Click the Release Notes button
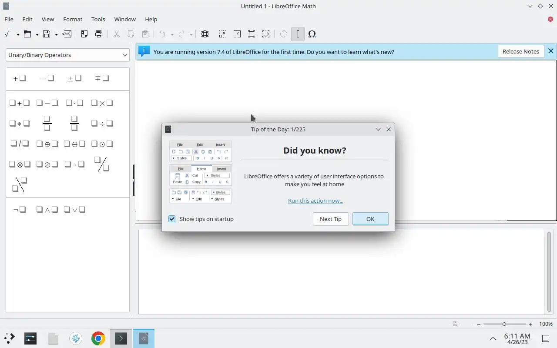The width and height of the screenshot is (557, 348). pyautogui.click(x=521, y=51)
